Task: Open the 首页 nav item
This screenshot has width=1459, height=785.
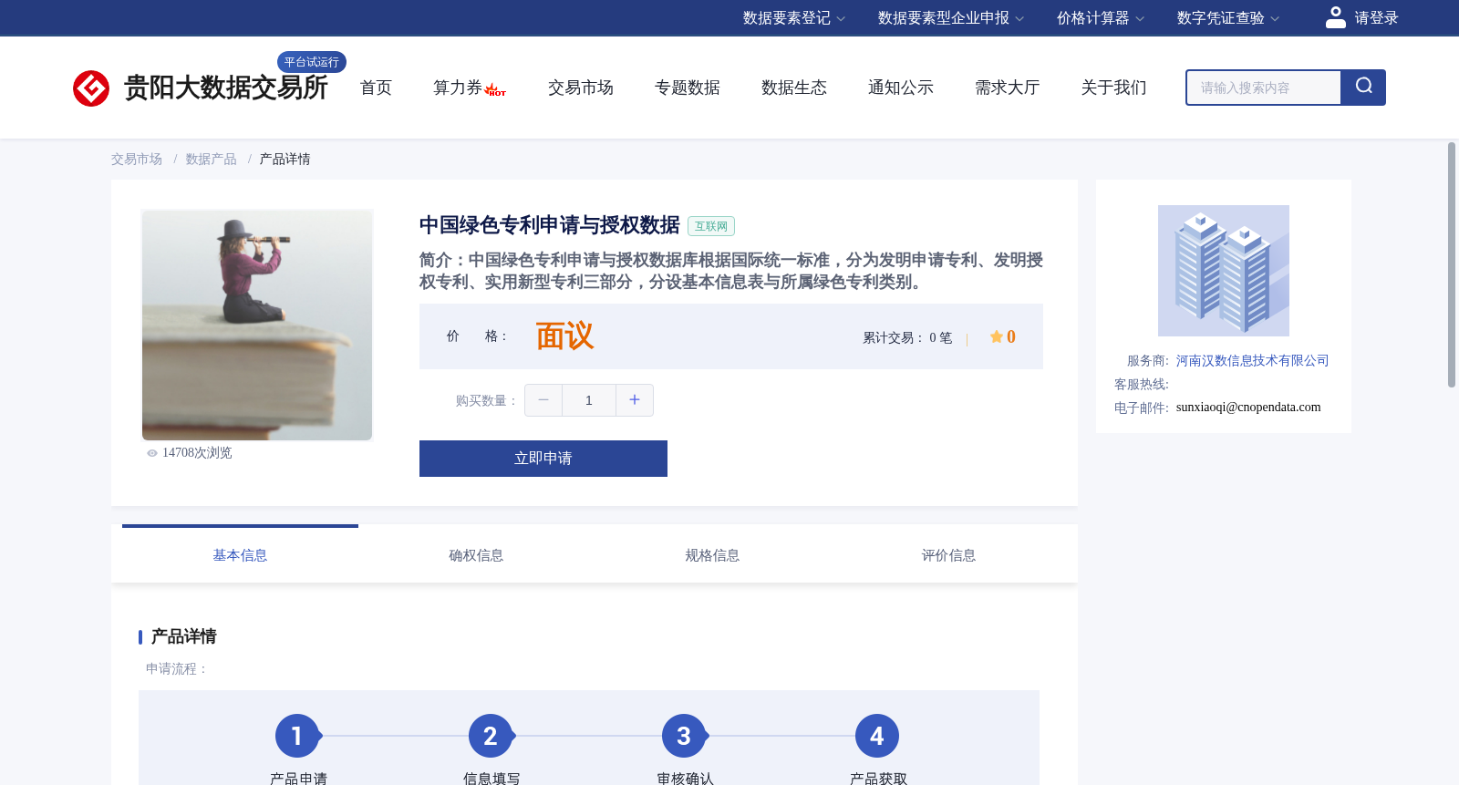Action: click(376, 88)
